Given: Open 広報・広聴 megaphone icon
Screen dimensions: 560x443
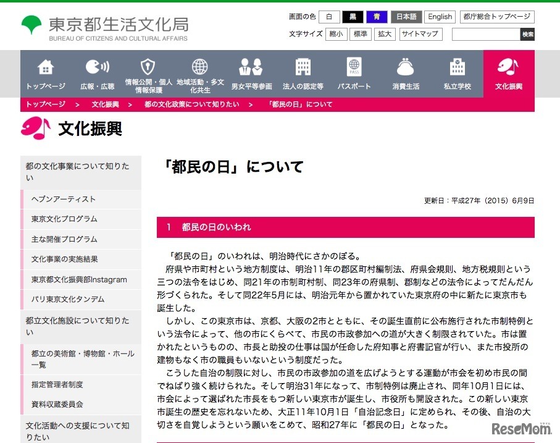Looking at the screenshot, I should tap(97, 67).
